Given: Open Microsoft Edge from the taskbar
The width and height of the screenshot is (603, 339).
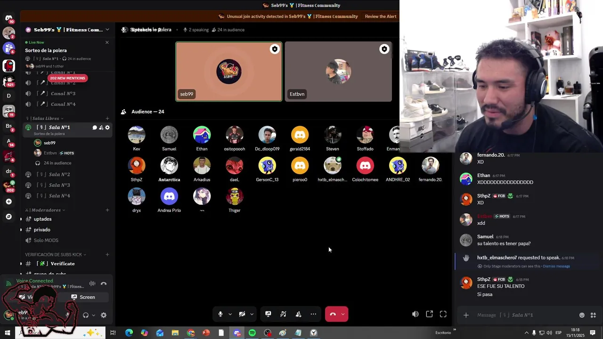Looking at the screenshot, I should coord(129,333).
